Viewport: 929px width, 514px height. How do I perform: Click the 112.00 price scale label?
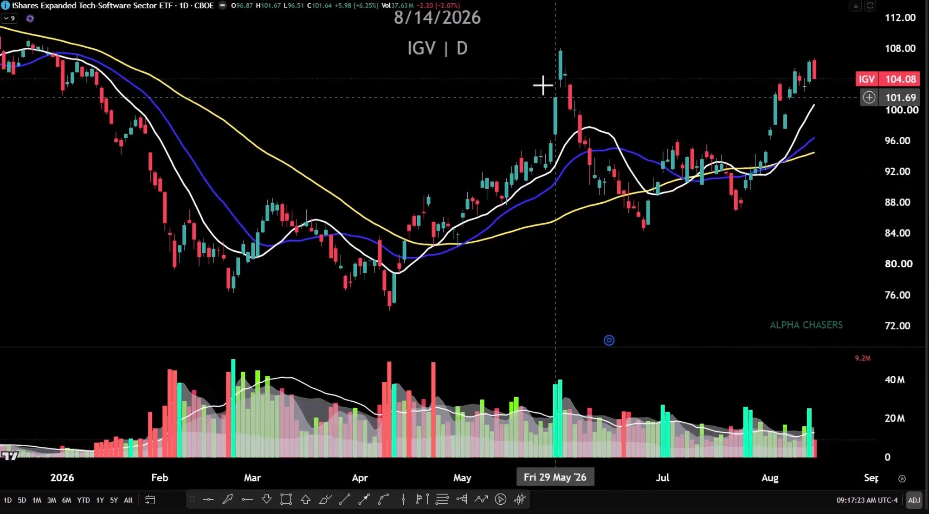900,18
